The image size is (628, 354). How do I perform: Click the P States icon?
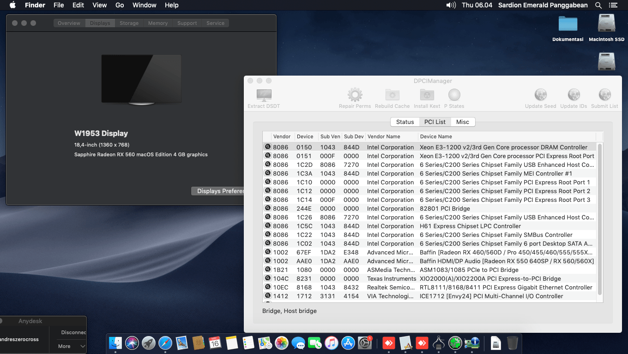[454, 95]
